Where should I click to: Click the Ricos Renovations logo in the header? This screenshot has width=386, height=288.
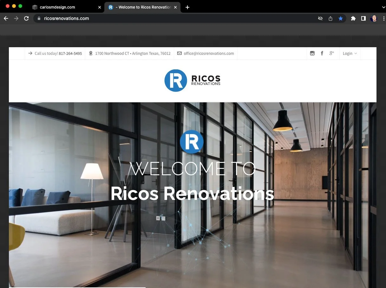tap(192, 80)
